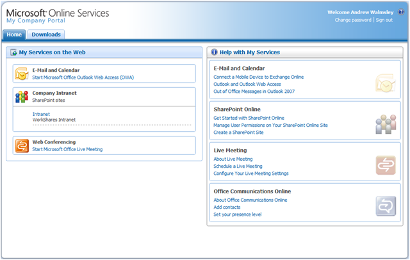This screenshot has width=410, height=260.
Task: Open Out of Office Messages in Outlook 2007
Action: pyautogui.click(x=254, y=92)
